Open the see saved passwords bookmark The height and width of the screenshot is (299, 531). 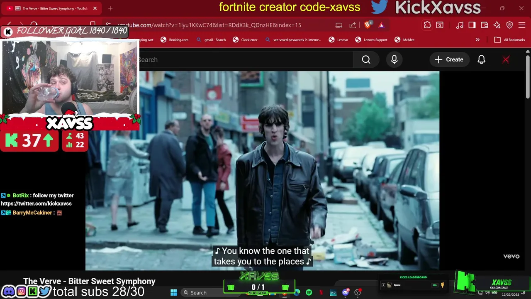[x=293, y=40]
